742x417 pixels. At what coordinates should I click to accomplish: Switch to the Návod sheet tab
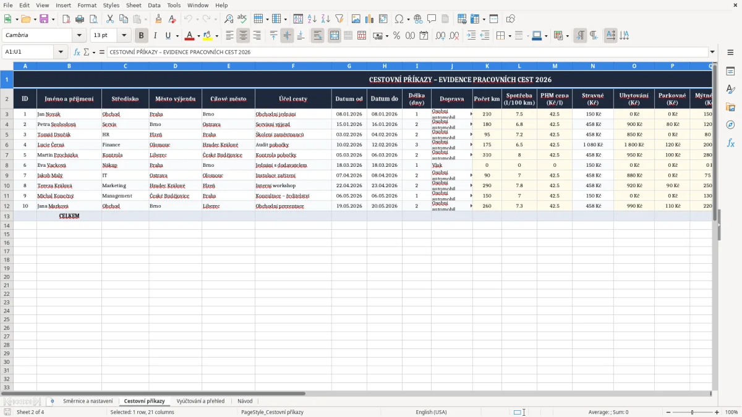[x=245, y=401]
